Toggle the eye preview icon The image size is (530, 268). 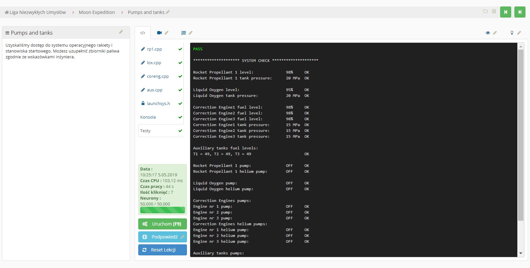pyautogui.click(x=488, y=33)
